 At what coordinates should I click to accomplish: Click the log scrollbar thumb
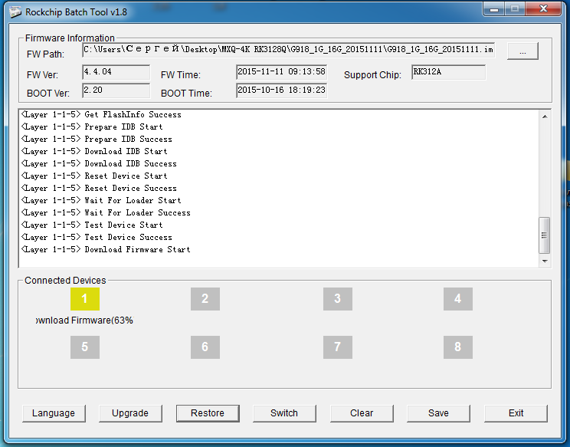(544, 235)
